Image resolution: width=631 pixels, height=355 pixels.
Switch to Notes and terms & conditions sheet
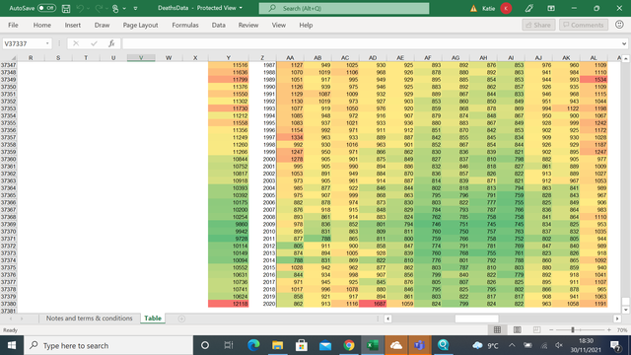[89, 319]
